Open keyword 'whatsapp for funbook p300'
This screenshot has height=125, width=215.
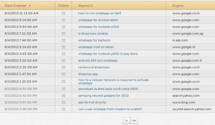pyautogui.click(x=98, y=27)
